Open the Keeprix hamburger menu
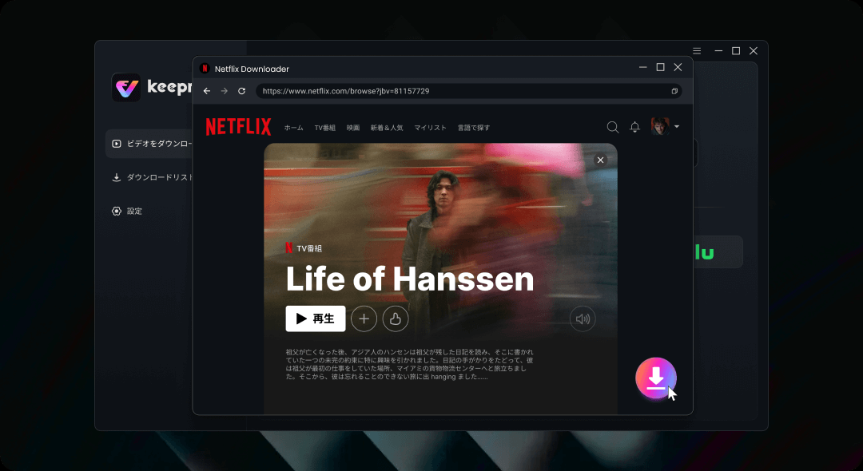The width and height of the screenshot is (863, 471). (697, 50)
